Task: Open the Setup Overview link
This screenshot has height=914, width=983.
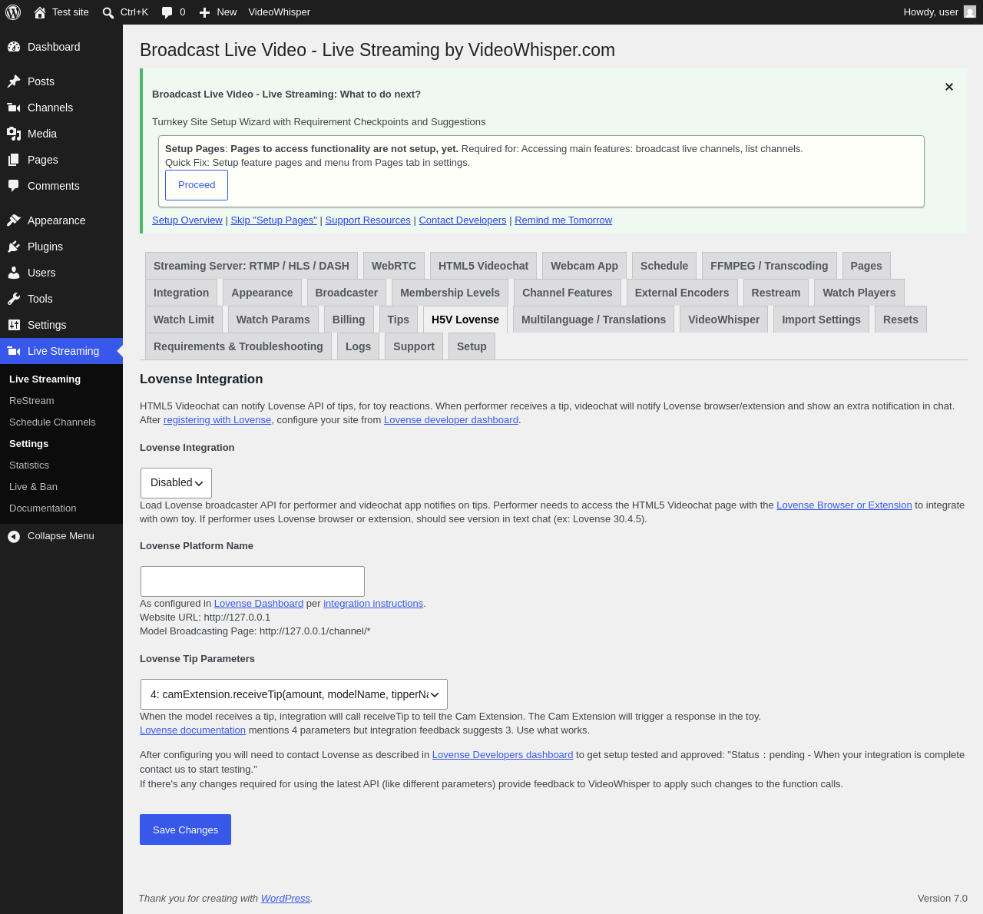Action: (x=187, y=220)
